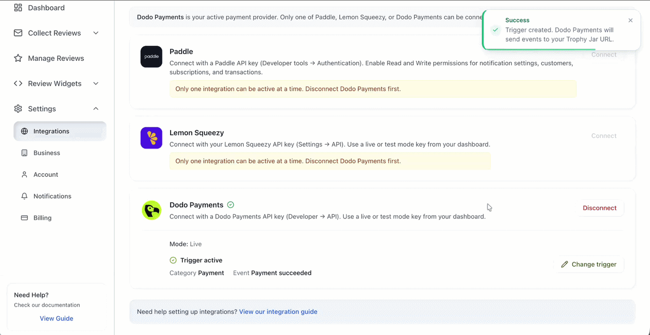Open the View our integration guide link
The height and width of the screenshot is (335, 650).
[x=278, y=312]
